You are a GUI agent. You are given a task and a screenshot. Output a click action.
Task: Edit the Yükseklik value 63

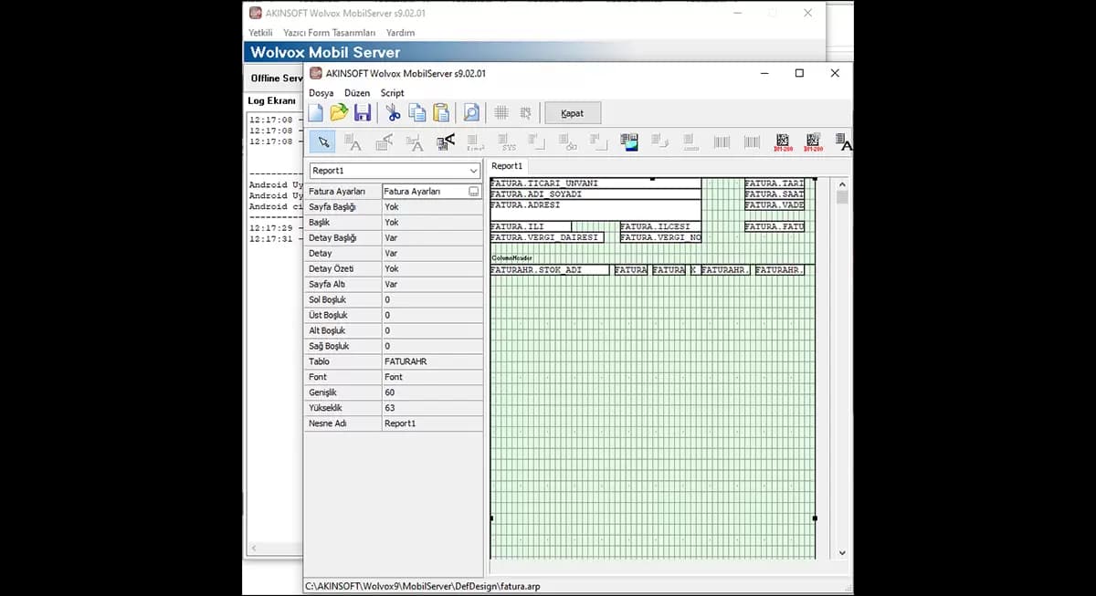tap(431, 409)
